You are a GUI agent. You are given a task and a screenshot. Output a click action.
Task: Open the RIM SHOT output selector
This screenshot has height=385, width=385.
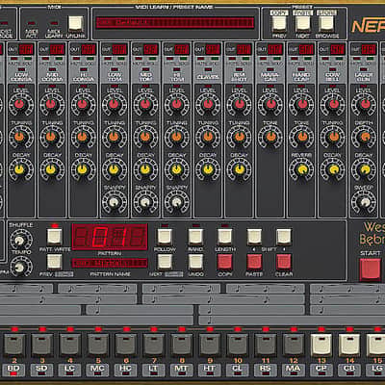[244, 49]
